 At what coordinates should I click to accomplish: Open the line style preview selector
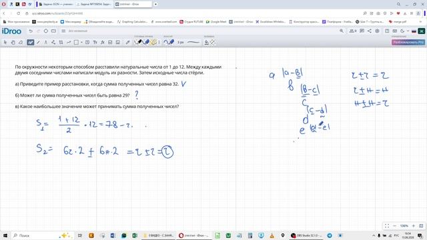193,42
